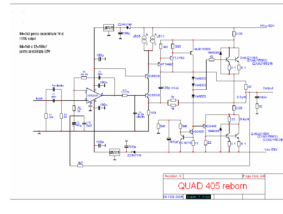Select the 120p mica capacitor symbol
Screen dimensions: 283x214
pos(160,88)
